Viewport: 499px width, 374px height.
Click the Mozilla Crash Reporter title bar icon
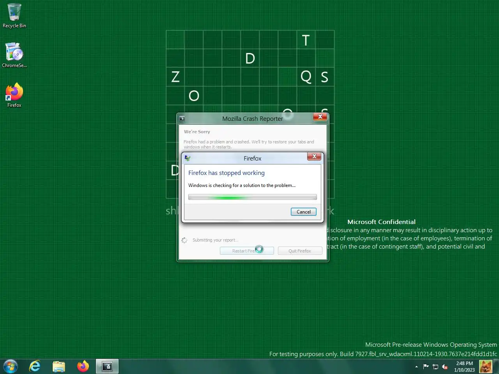(182, 118)
